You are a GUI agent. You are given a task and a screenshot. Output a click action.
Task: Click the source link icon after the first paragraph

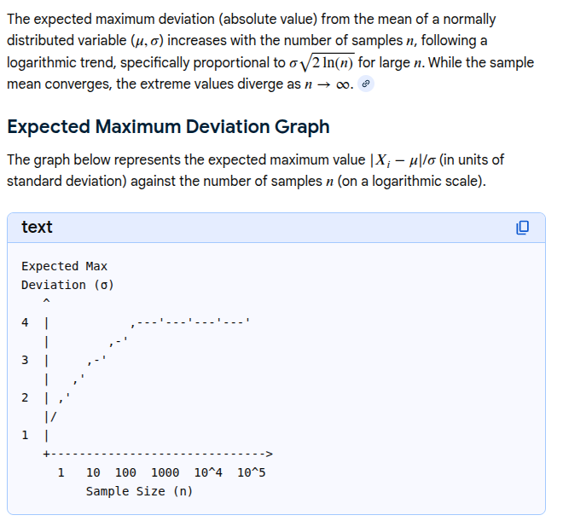366,84
